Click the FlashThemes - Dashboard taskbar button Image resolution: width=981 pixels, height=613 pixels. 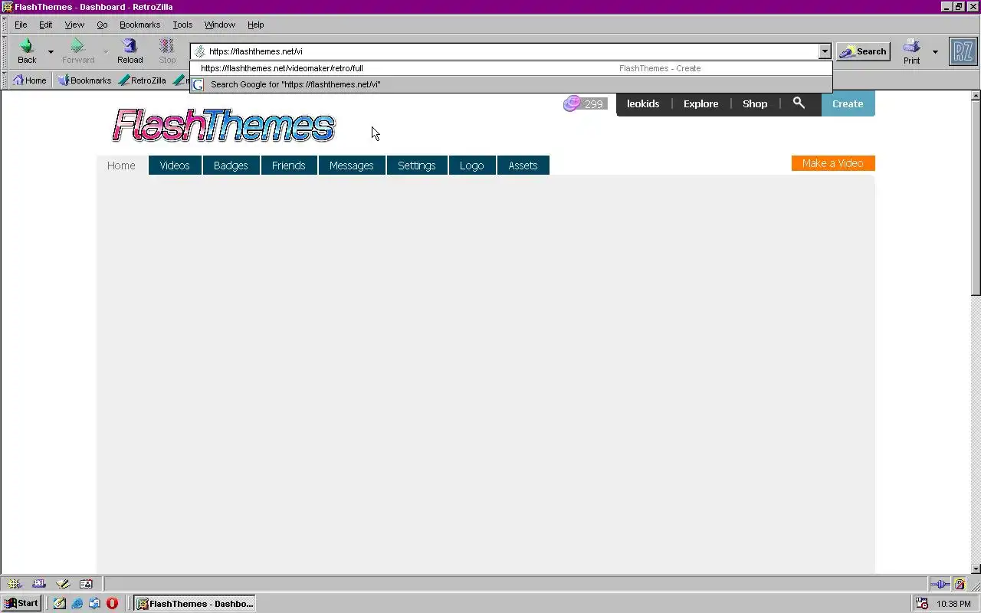pyautogui.click(x=195, y=604)
